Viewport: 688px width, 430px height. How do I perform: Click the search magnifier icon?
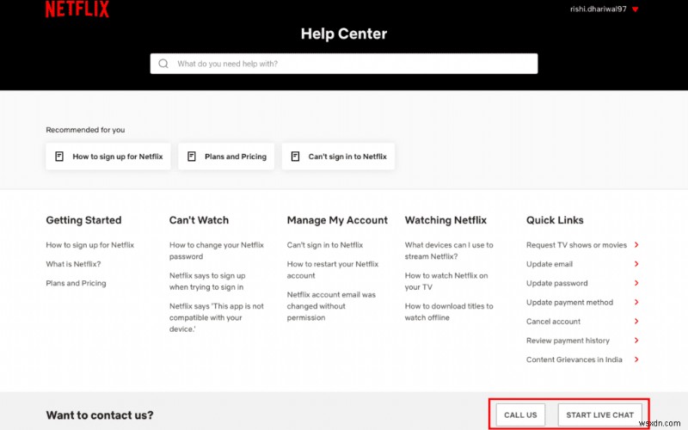click(x=163, y=64)
